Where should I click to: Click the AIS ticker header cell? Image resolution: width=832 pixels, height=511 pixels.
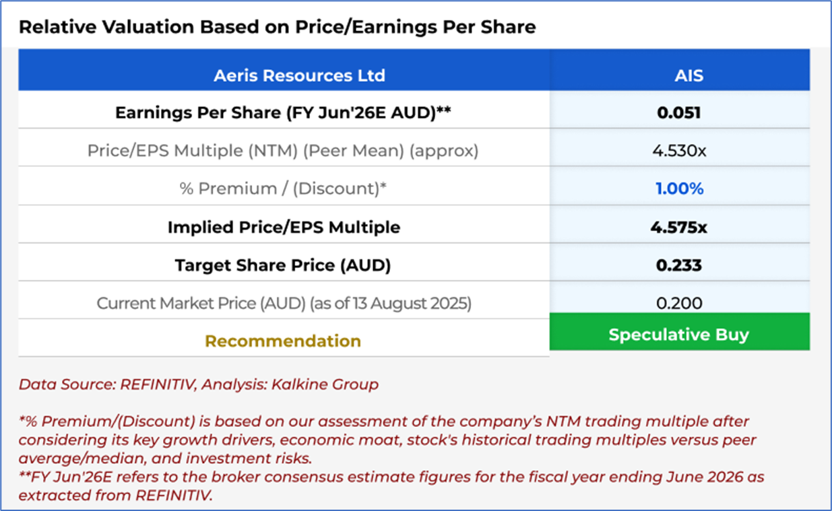(689, 75)
